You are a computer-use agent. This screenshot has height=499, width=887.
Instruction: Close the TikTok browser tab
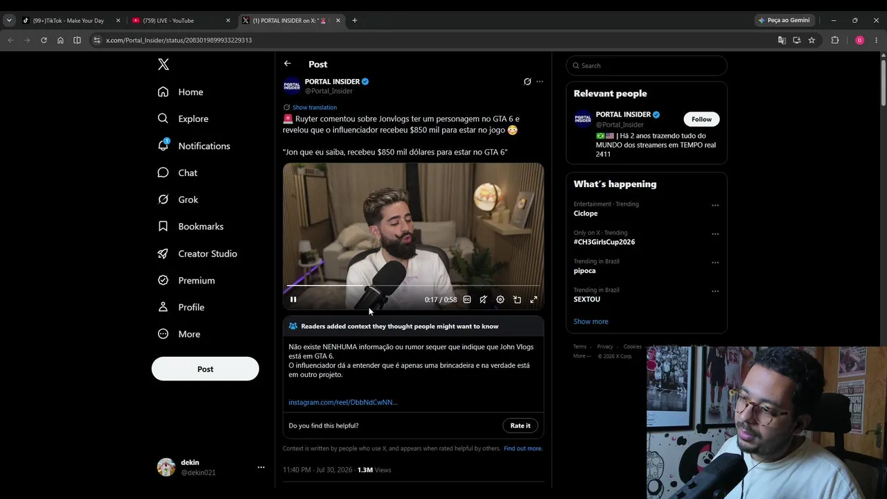[118, 21]
